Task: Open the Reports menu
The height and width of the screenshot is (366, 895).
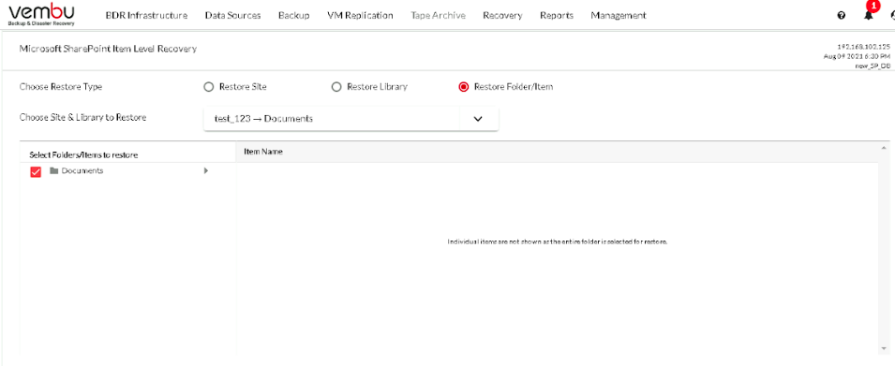Action: [x=557, y=15]
